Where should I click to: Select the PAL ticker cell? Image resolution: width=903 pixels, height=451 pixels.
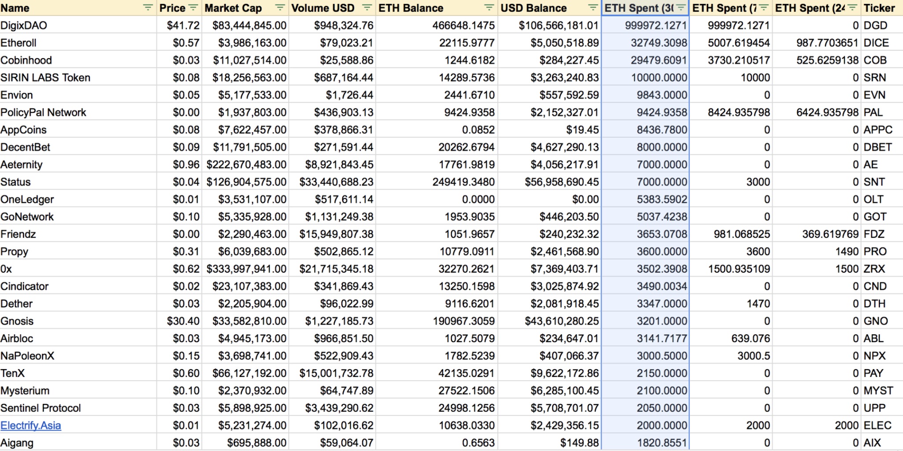[x=882, y=112]
